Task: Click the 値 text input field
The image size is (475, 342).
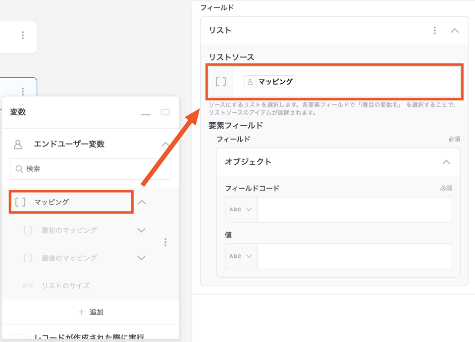Action: coord(354,256)
